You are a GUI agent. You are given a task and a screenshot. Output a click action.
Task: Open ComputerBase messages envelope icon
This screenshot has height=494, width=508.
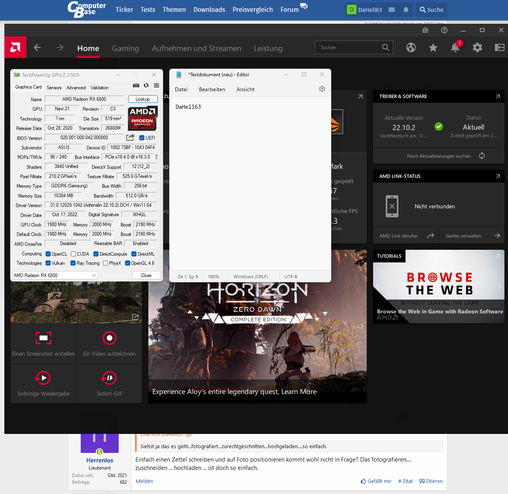pyautogui.click(x=392, y=10)
